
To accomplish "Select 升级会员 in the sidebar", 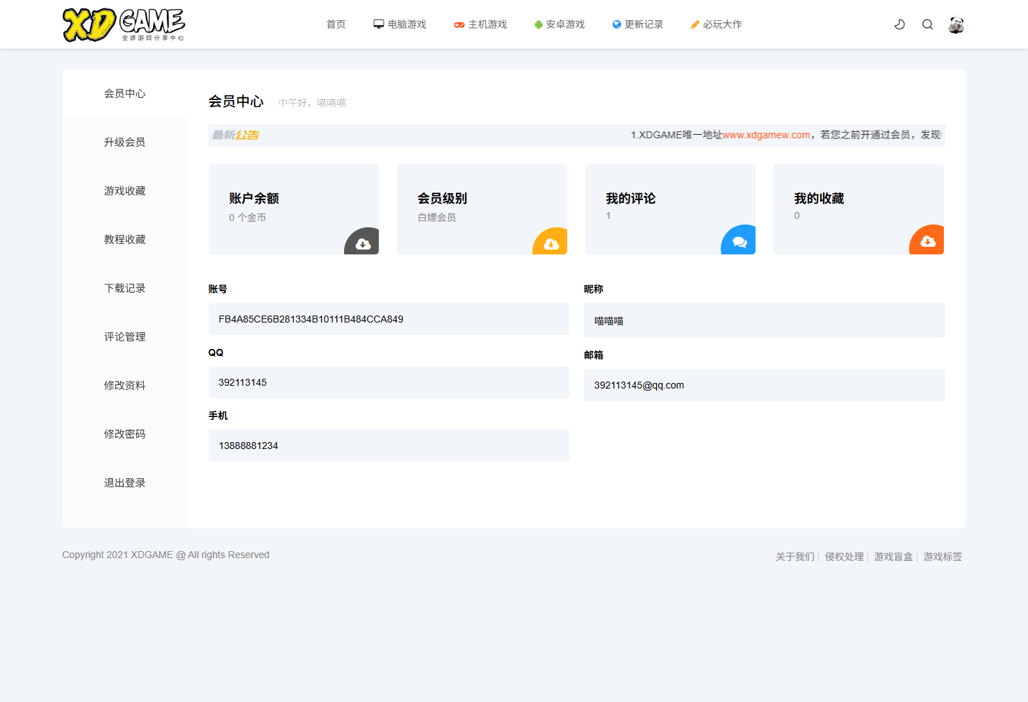I will pyautogui.click(x=124, y=142).
